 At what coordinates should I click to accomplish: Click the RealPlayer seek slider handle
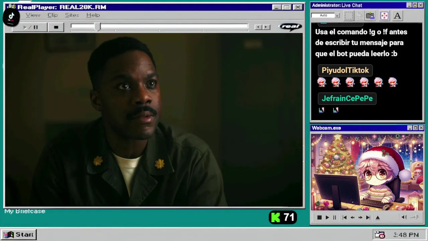[97, 27]
